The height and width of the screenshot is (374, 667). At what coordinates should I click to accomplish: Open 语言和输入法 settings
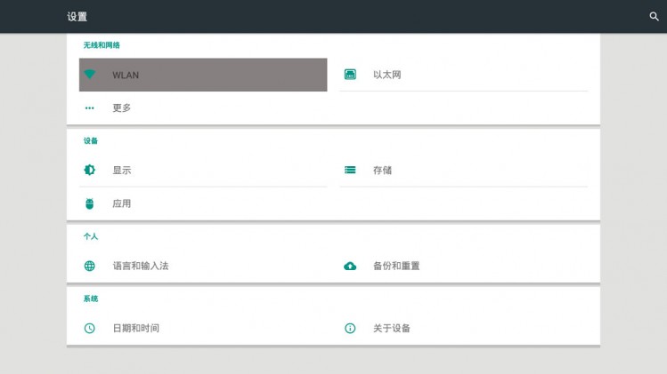pyautogui.click(x=203, y=266)
